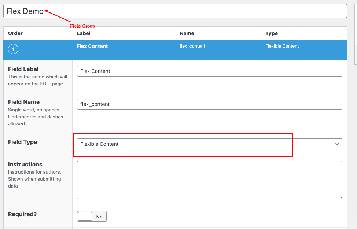Click the Field Label setting heading
This screenshot has width=357, height=229.
click(23, 69)
